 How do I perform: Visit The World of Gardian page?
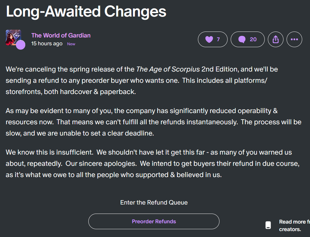(61, 35)
